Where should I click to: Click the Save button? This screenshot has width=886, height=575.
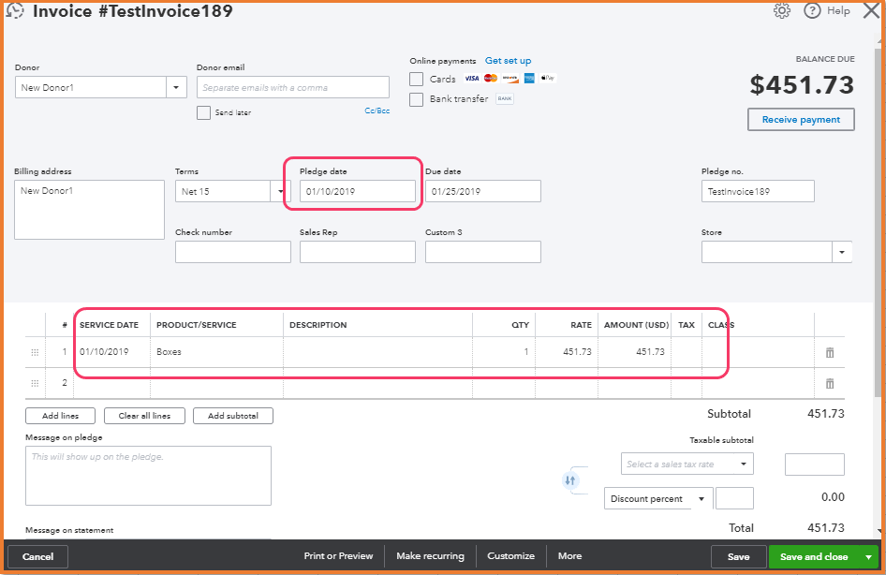(x=739, y=557)
